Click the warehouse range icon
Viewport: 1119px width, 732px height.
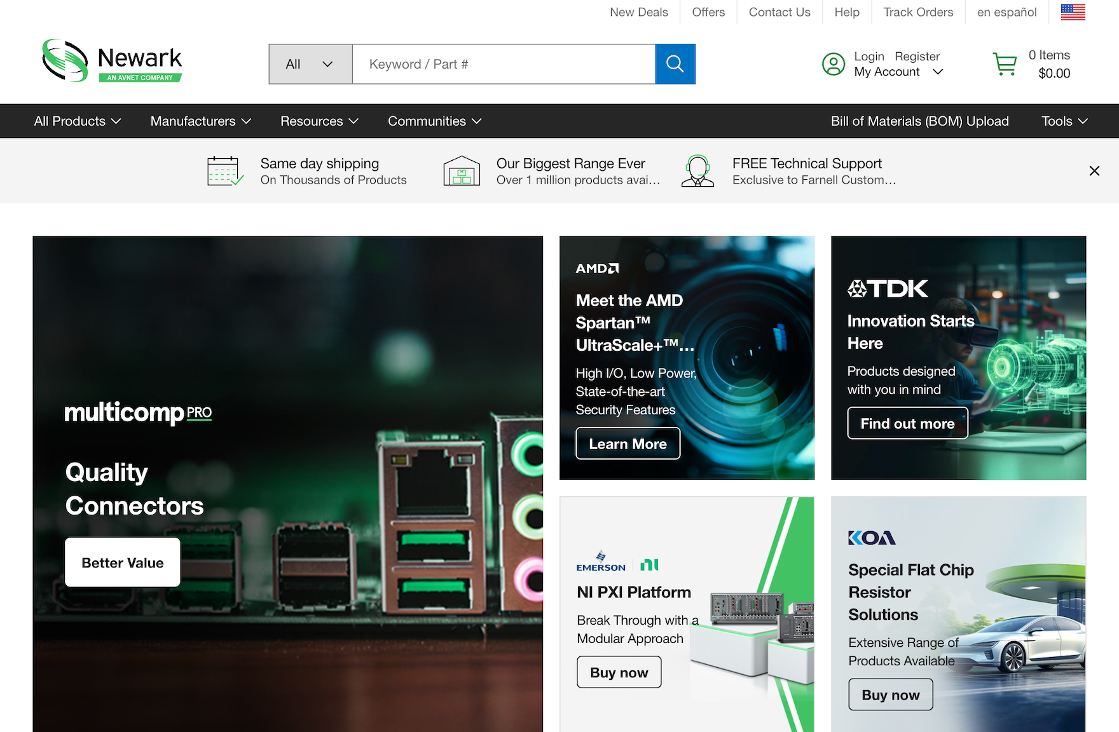[462, 171]
